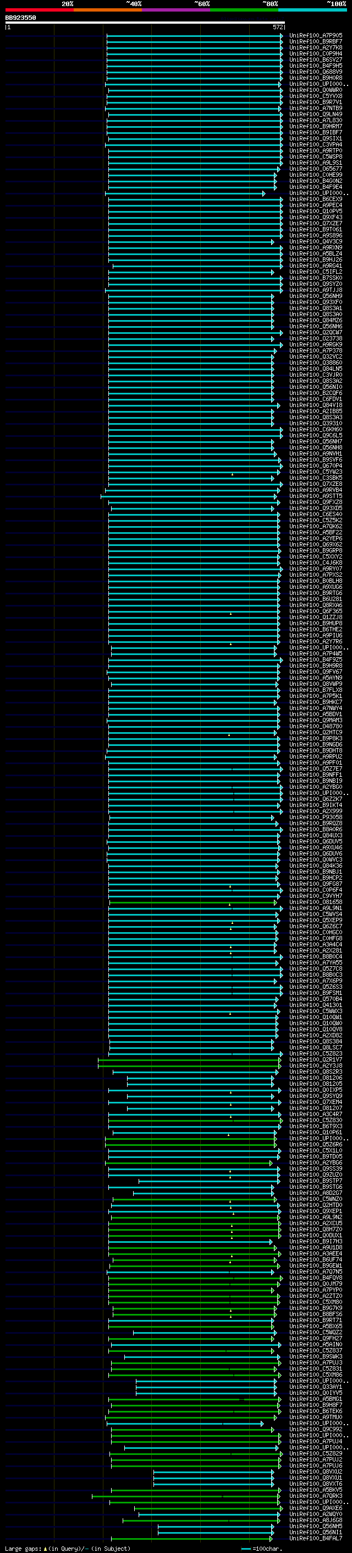This screenshot has width=352, height=1553.
Task: Open hit UniRef100_A7NTB9
Action: click(x=316, y=108)
